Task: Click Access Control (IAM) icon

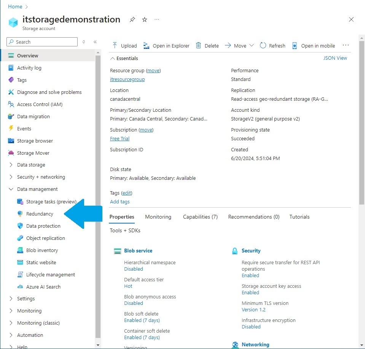Action: pyautogui.click(x=11, y=104)
